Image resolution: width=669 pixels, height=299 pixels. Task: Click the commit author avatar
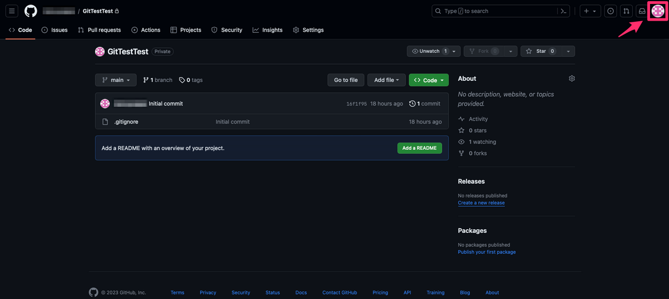(105, 104)
